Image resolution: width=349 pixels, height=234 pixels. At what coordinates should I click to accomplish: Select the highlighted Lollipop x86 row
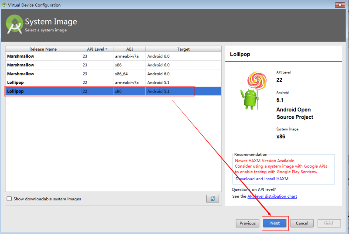click(113, 91)
